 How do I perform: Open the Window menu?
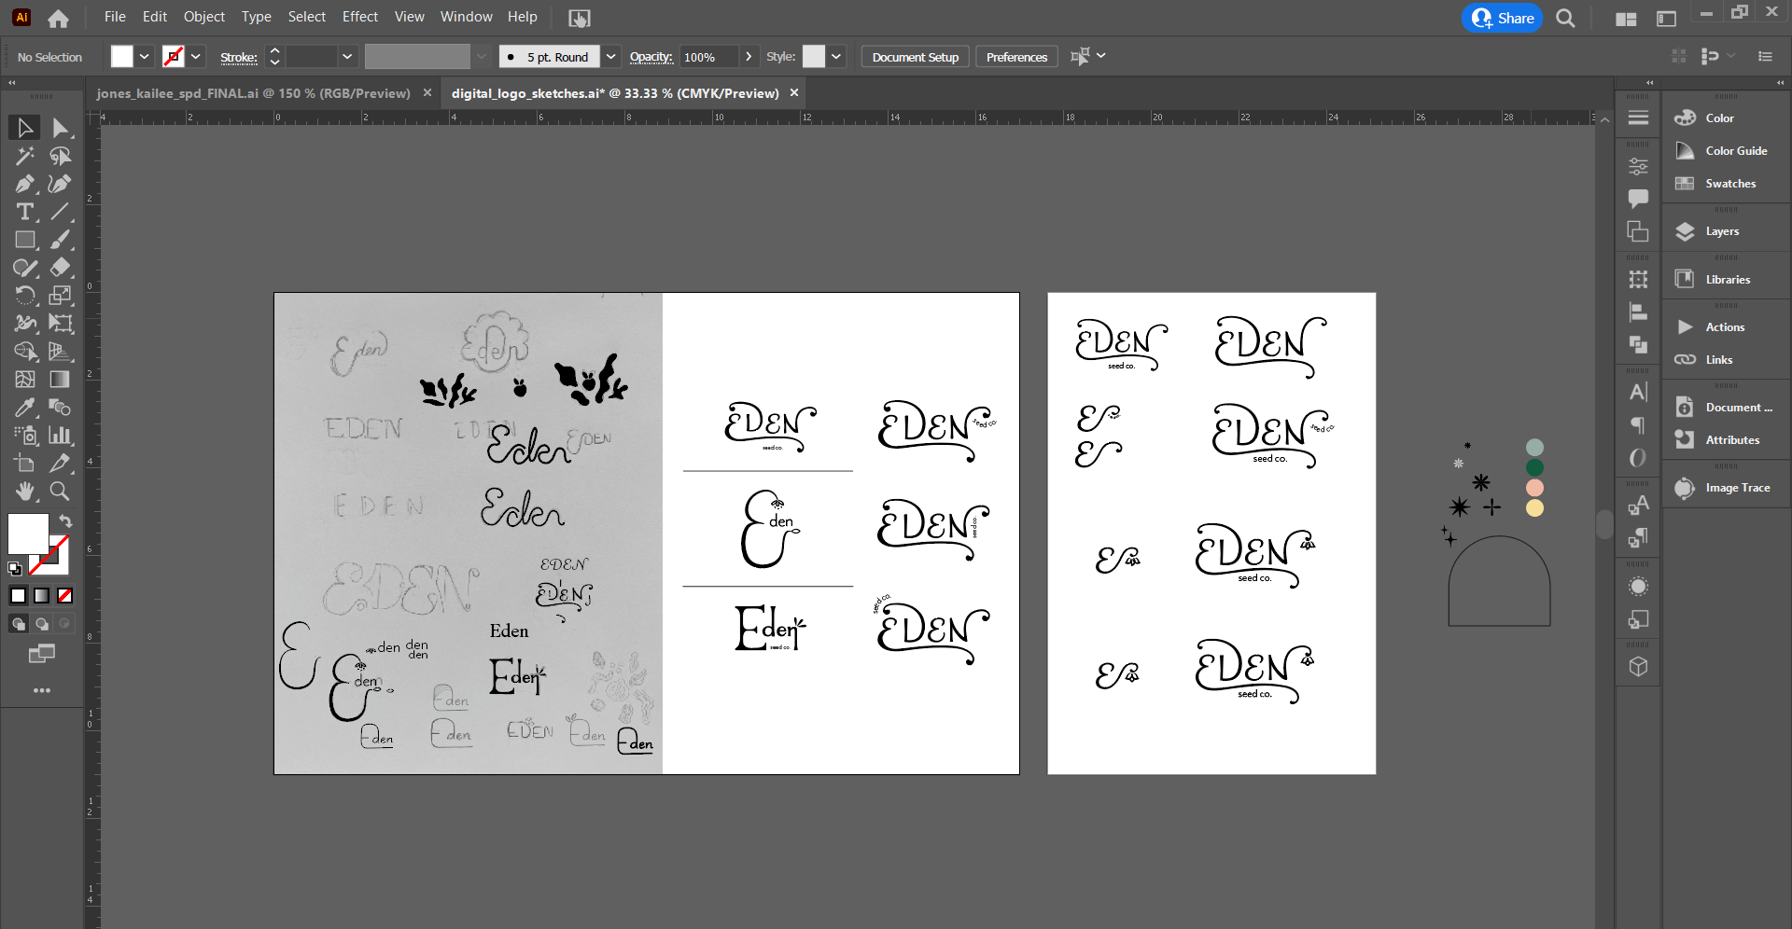point(466,17)
